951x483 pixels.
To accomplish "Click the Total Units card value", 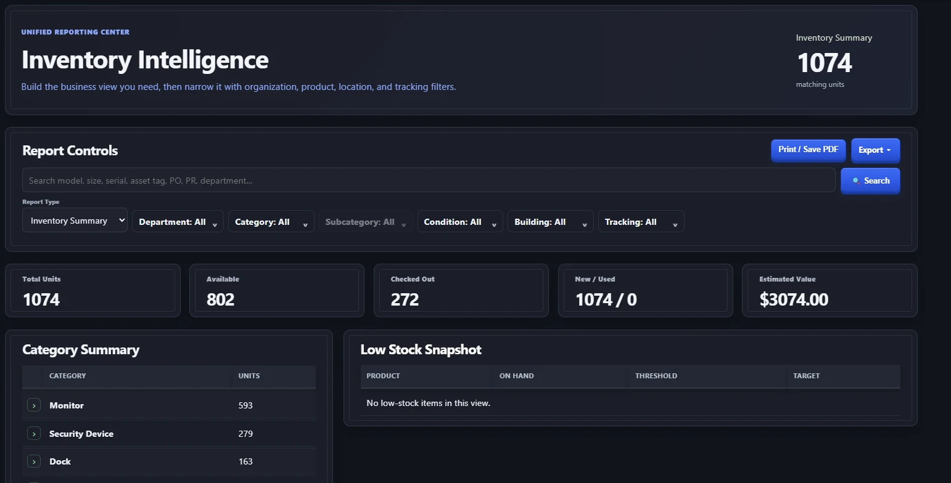I will [x=41, y=299].
